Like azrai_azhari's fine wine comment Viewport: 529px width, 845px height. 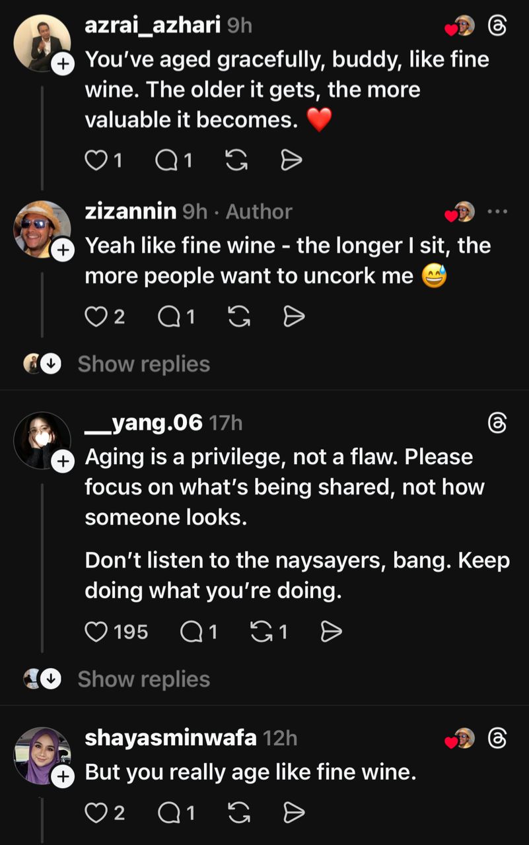(x=96, y=160)
